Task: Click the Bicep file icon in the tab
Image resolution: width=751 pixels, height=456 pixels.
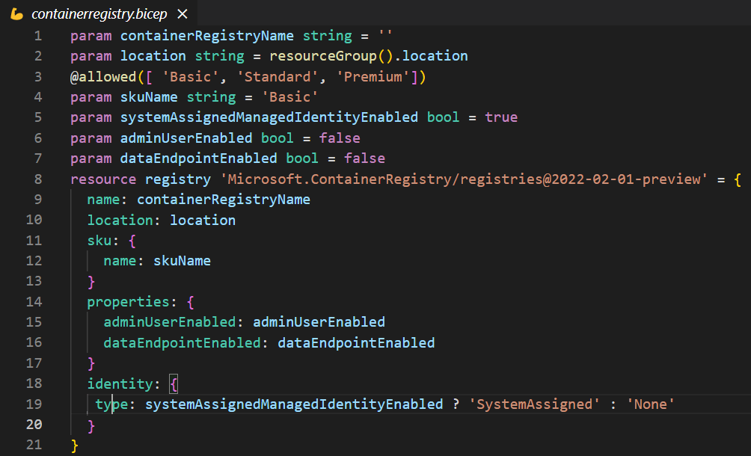Action: pos(17,14)
